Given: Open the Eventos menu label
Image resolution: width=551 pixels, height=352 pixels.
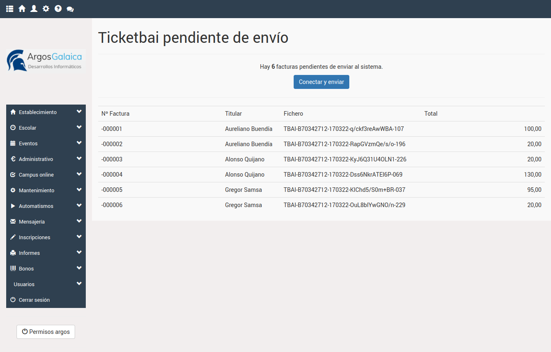Looking at the screenshot, I should pyautogui.click(x=28, y=143).
